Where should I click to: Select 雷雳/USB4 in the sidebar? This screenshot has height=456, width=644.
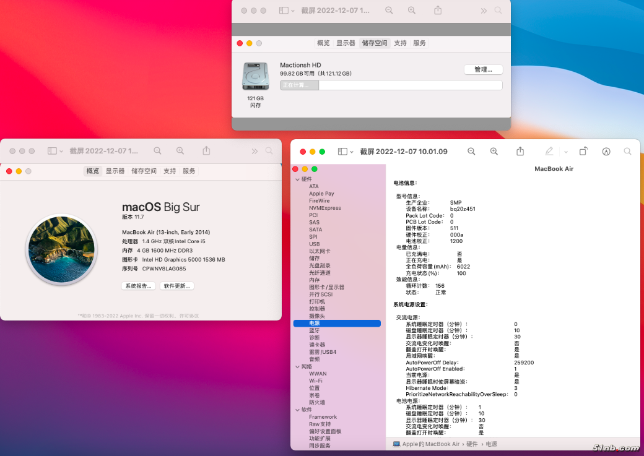tap(323, 352)
